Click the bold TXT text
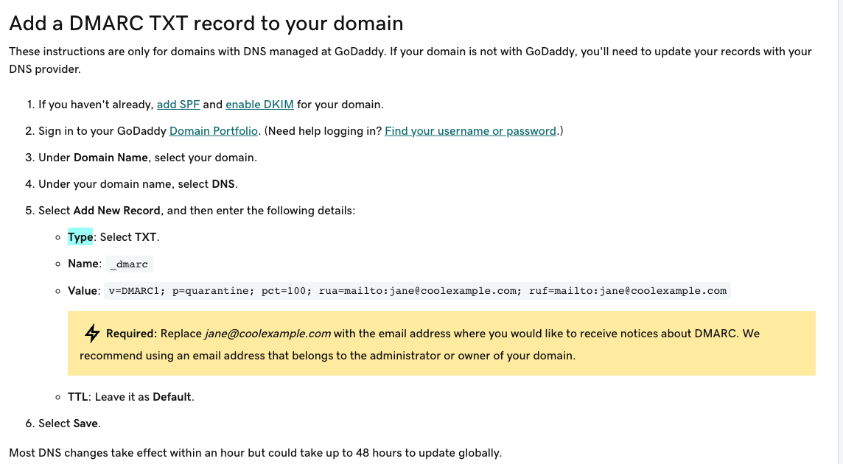Image resolution: width=843 pixels, height=464 pixels. pyautogui.click(x=146, y=237)
